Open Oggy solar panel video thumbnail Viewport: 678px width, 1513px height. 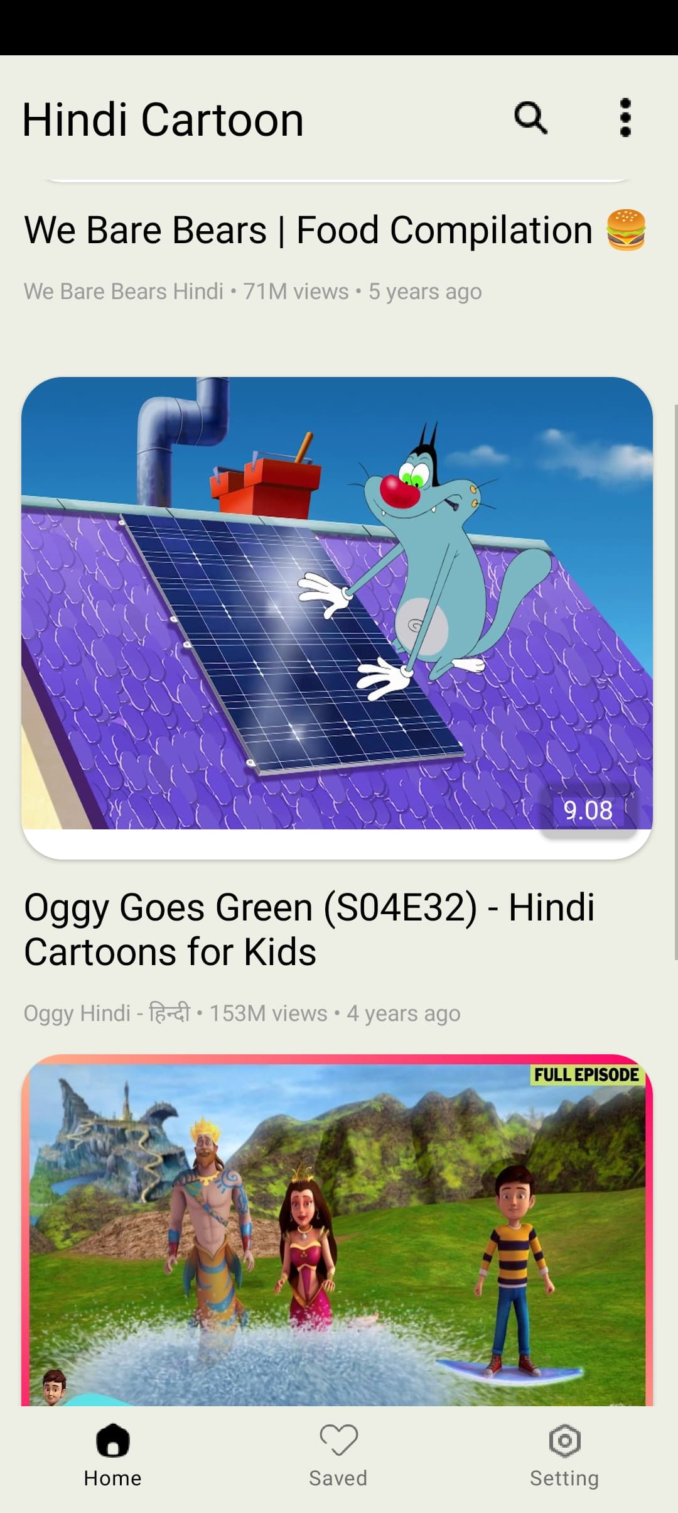[x=337, y=603]
